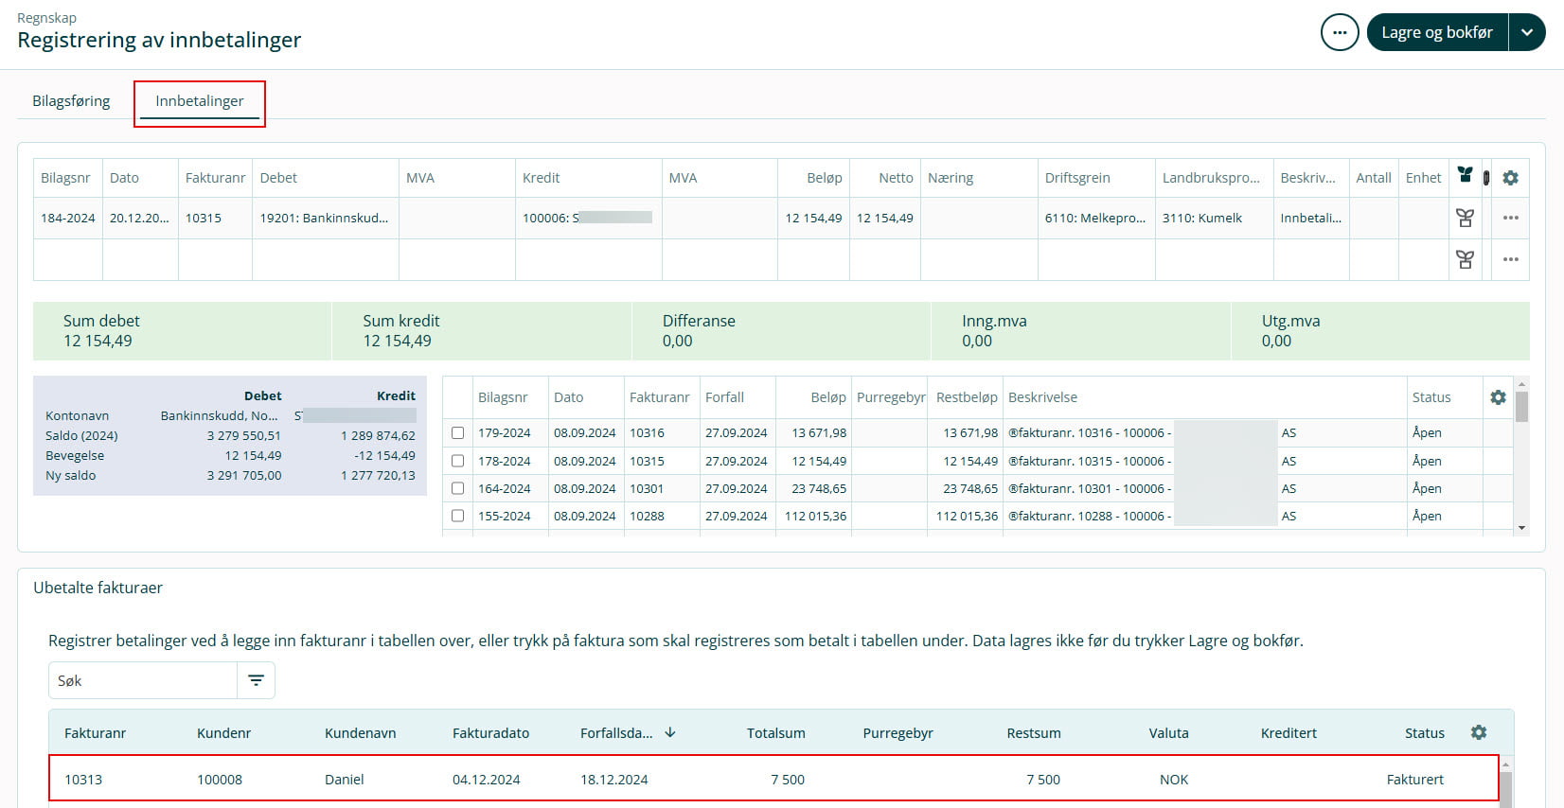
Task: Open column settings gear for the voucher table
Action: pyautogui.click(x=1510, y=178)
